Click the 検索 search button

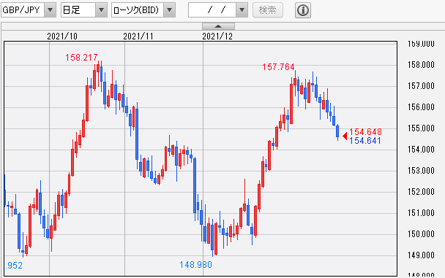point(268,10)
